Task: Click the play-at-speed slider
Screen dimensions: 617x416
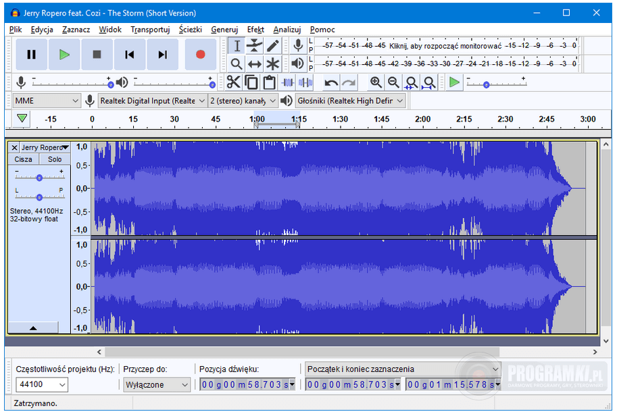Action: (x=496, y=82)
